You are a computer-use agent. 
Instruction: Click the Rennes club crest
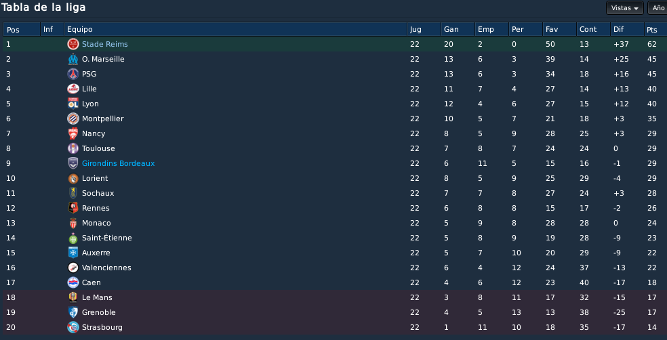click(x=73, y=208)
